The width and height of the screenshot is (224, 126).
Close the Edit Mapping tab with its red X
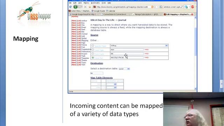coord(192,14)
